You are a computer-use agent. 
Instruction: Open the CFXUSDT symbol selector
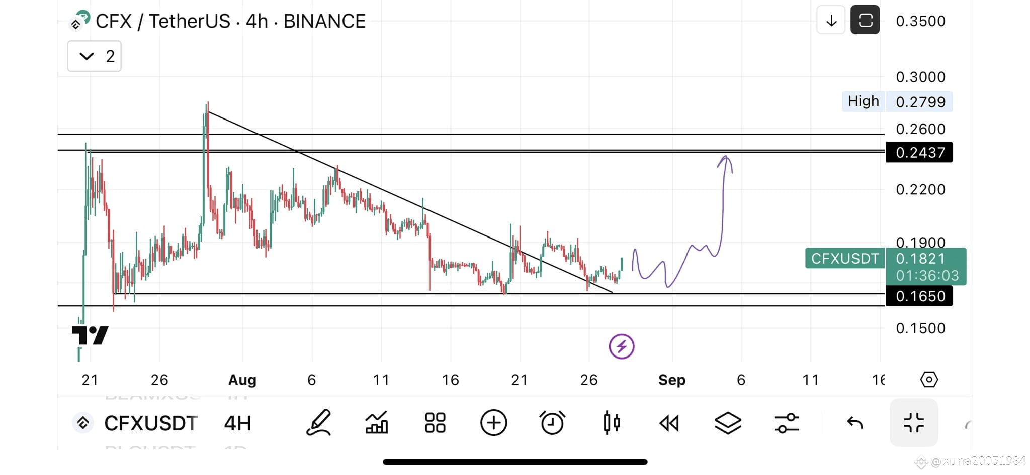coord(150,423)
